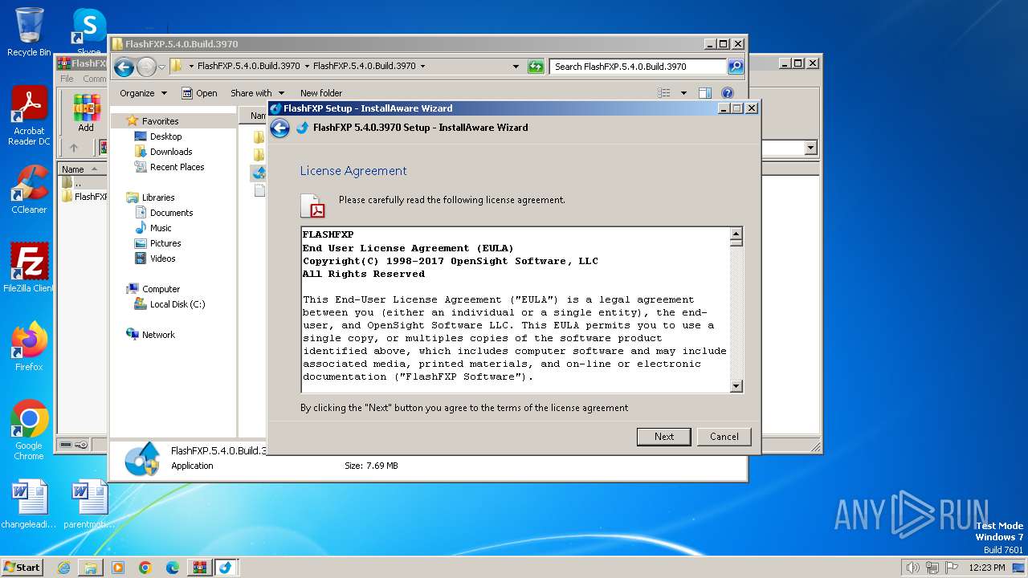Open the changeleadi Word document icon

click(x=28, y=504)
